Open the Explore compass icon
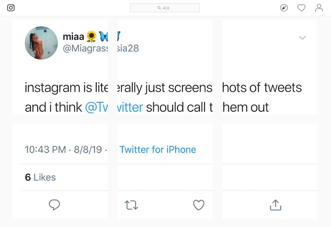This screenshot has height=227, width=331. coord(284,8)
